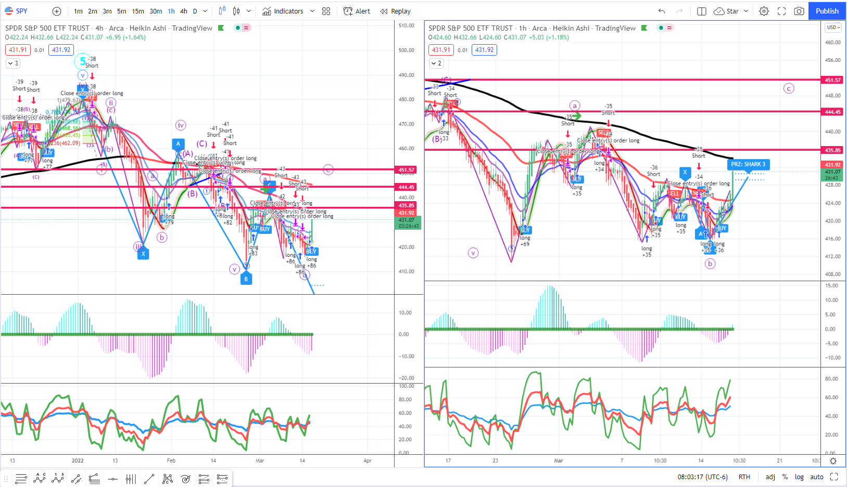Expand the timeframe interval dropdown
The image size is (847, 487).
coord(205,11)
